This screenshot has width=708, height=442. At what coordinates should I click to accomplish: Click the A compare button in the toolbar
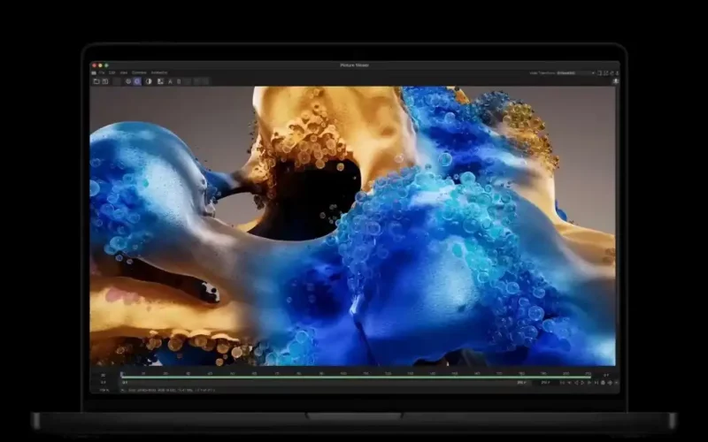click(x=170, y=81)
